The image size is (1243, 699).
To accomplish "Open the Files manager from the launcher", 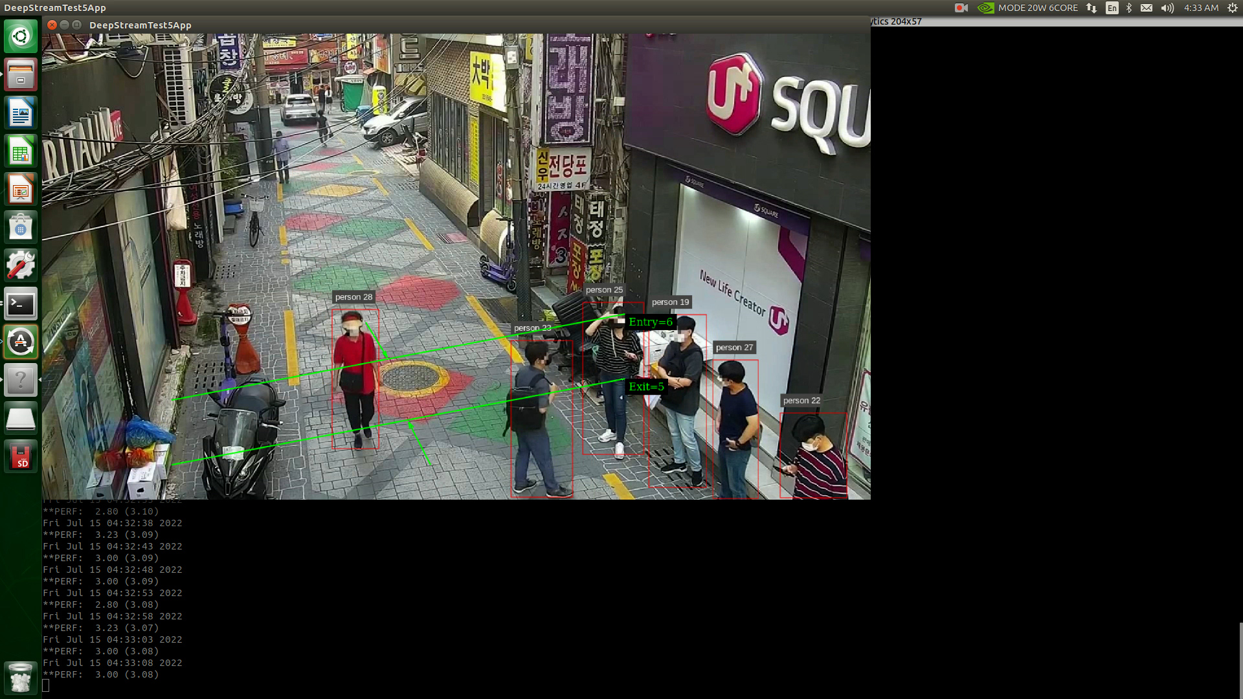I will (x=21, y=74).
